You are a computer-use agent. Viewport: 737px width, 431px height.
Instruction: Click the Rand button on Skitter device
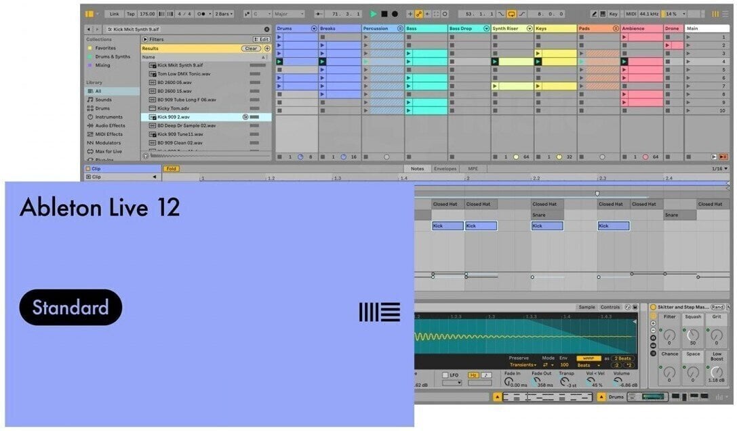[718, 307]
